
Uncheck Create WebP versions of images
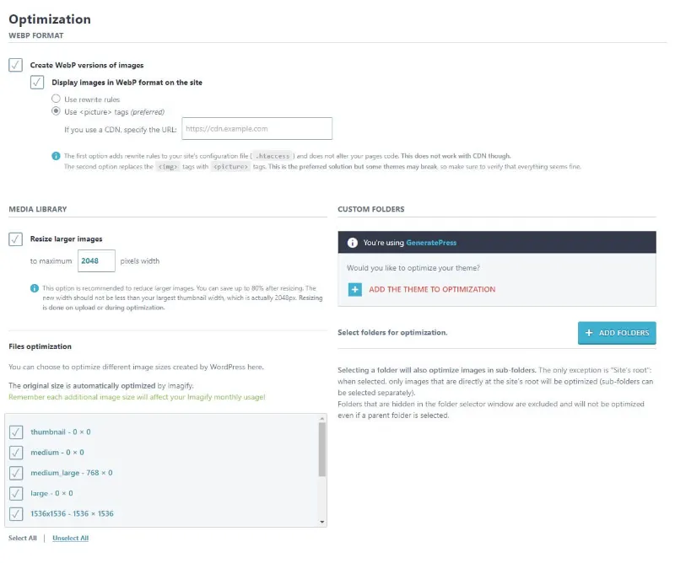click(13, 64)
